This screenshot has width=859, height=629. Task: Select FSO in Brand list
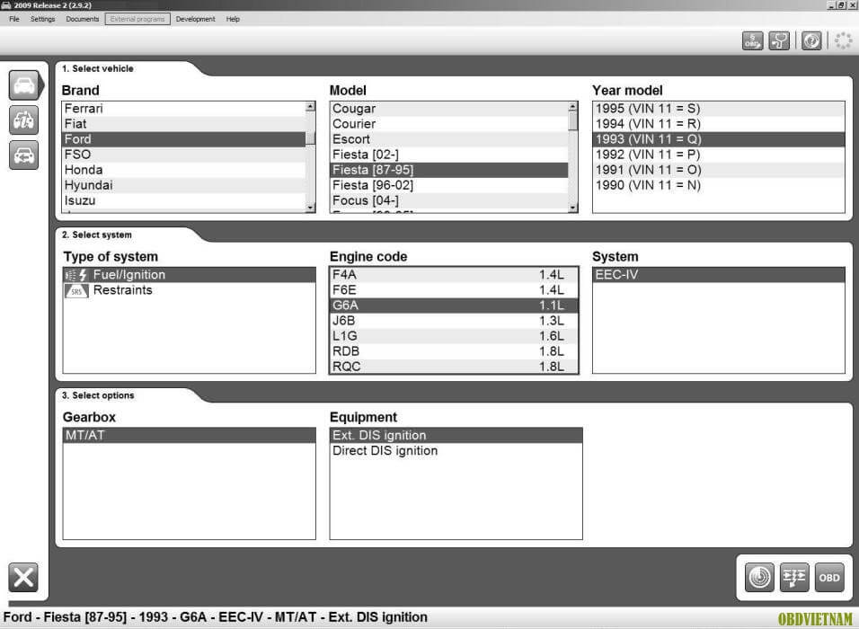point(184,155)
